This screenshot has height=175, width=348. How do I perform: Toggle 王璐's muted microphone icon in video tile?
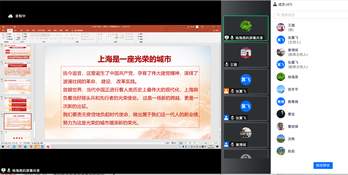click(227, 65)
